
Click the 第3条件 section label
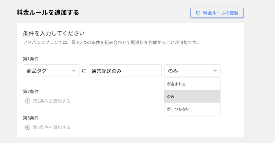pos(31,118)
